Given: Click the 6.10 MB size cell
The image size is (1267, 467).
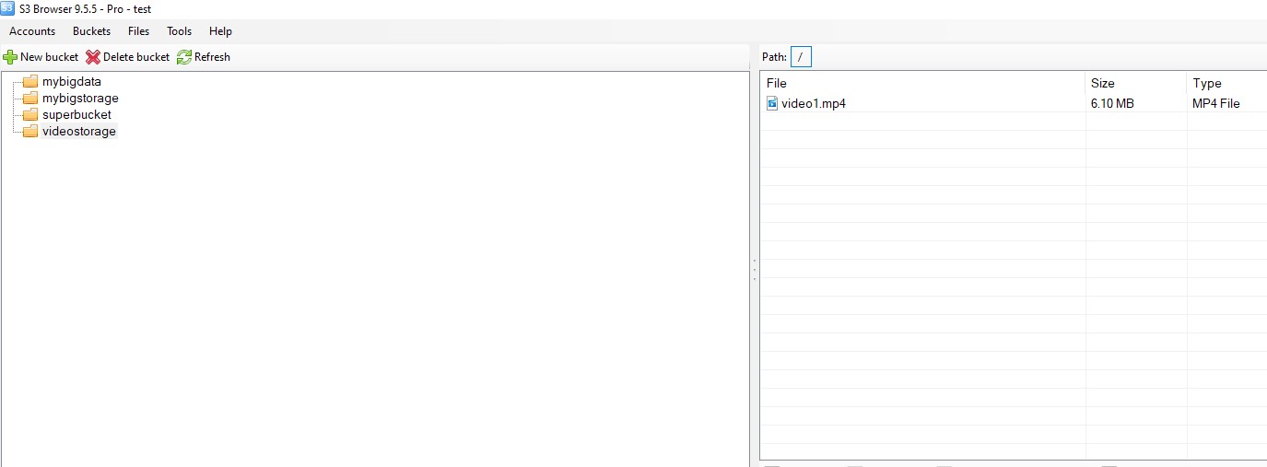Looking at the screenshot, I should pyautogui.click(x=1112, y=103).
